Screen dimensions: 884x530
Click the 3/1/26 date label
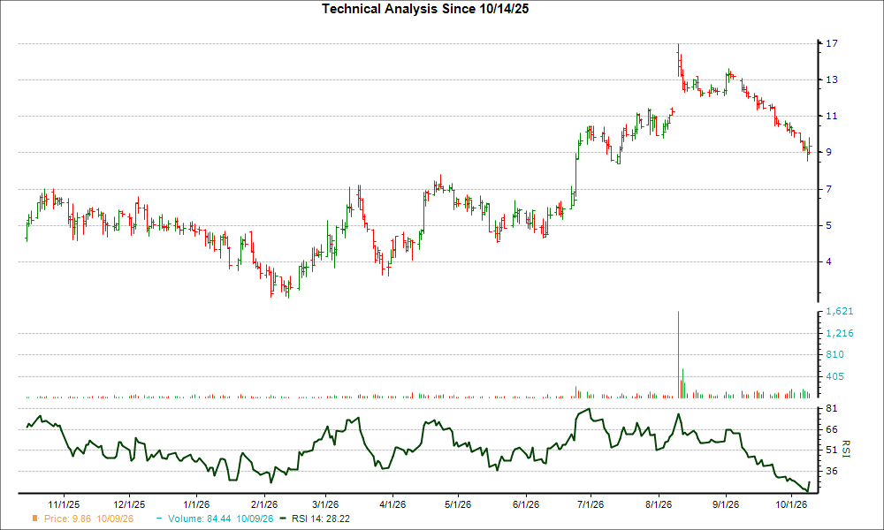coord(324,504)
